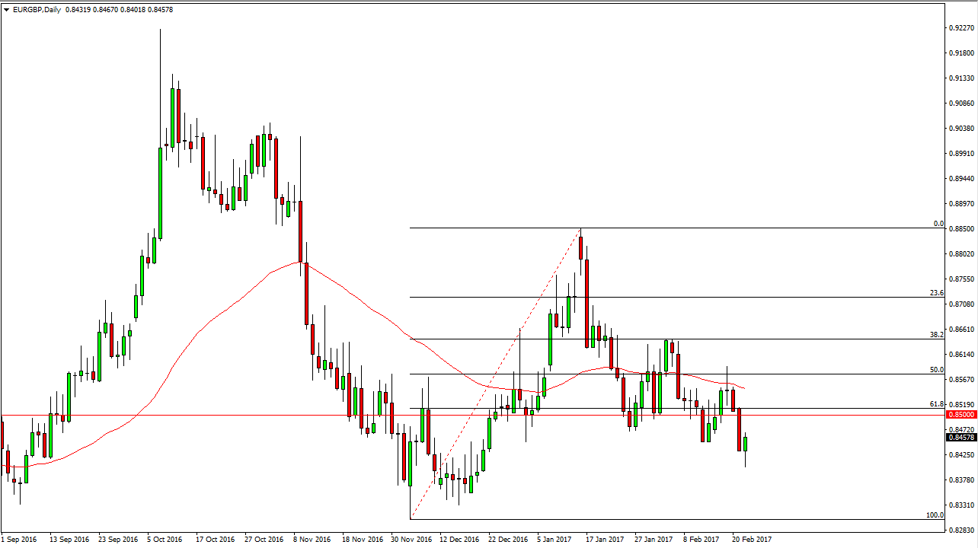
Task: Click the 5 Oct 2016 date label
Action: pos(165,539)
